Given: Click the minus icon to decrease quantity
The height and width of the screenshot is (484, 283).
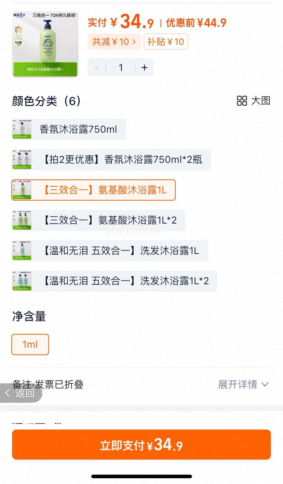Looking at the screenshot, I should [x=97, y=68].
